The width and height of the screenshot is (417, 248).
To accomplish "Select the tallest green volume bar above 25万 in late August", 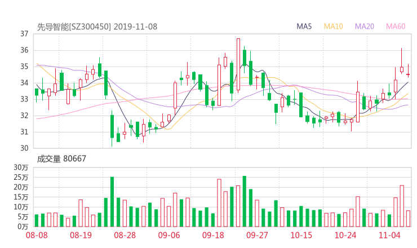I will pos(112,202).
